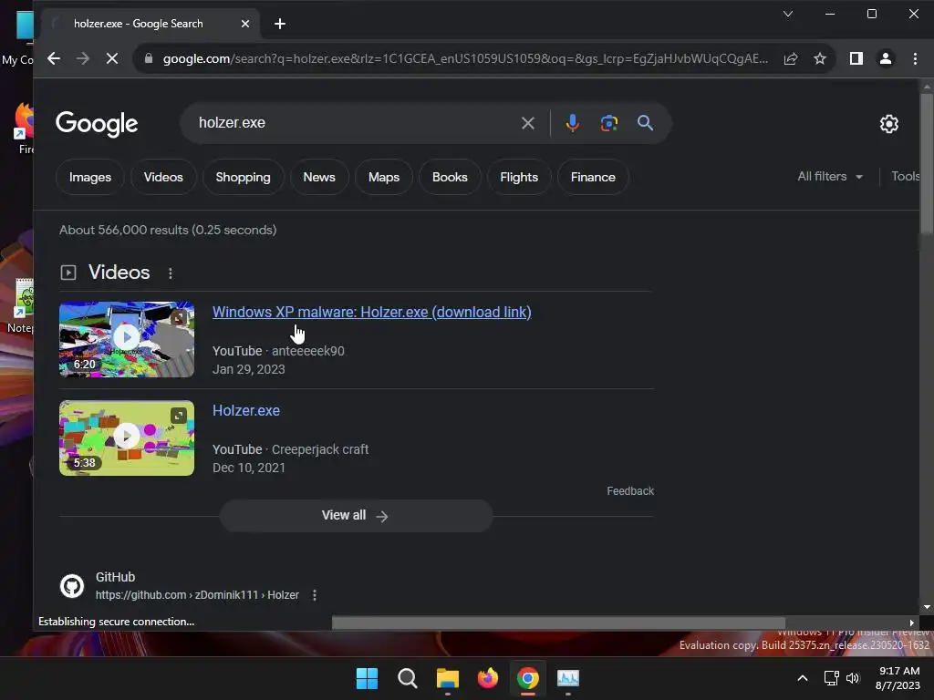Open Chrome side panel
Image resolution: width=934 pixels, height=700 pixels.
[x=856, y=58]
